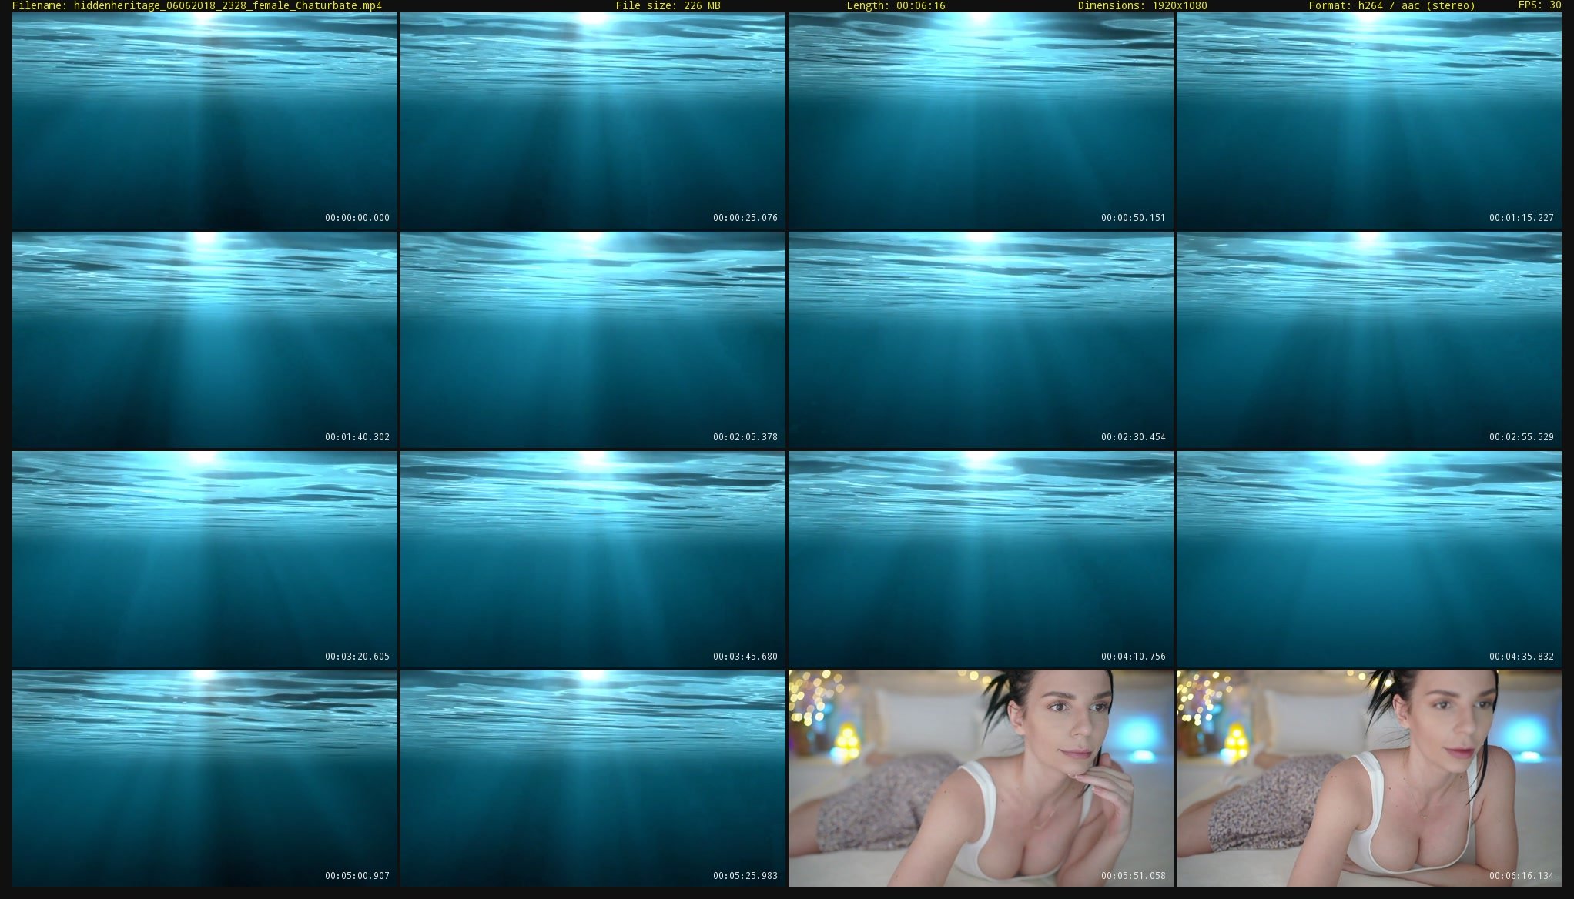This screenshot has width=1574, height=899.
Task: Select thumbnail stamped 00:01:40.302
Action: [205, 340]
